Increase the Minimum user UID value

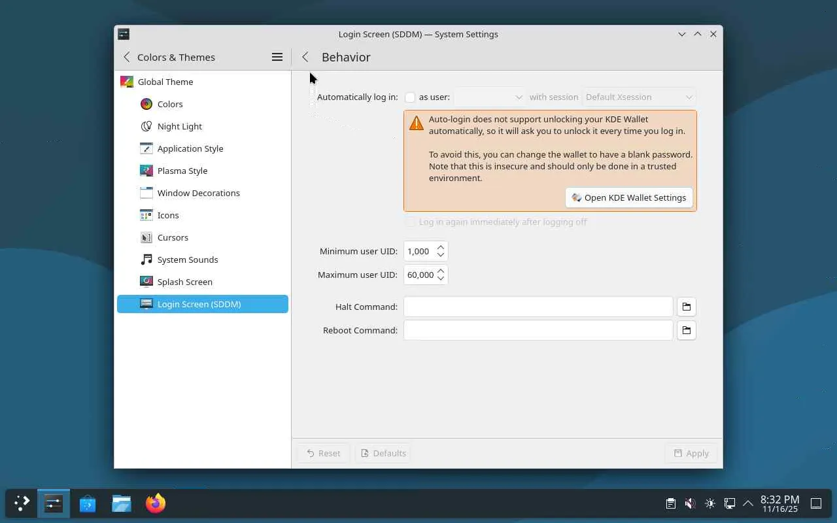click(441, 248)
